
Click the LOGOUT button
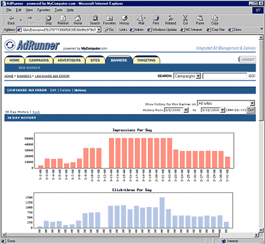pyautogui.click(x=247, y=59)
